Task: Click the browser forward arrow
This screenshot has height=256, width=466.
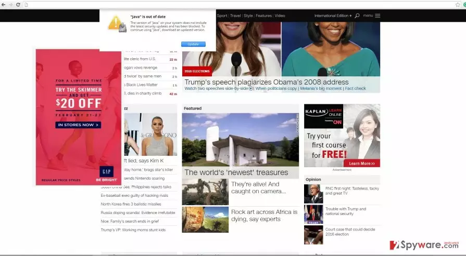Action: click(x=11, y=5)
